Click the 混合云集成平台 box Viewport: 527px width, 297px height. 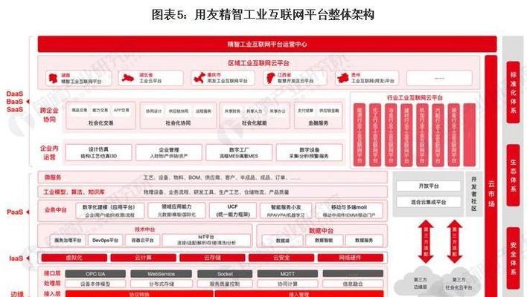429,202
